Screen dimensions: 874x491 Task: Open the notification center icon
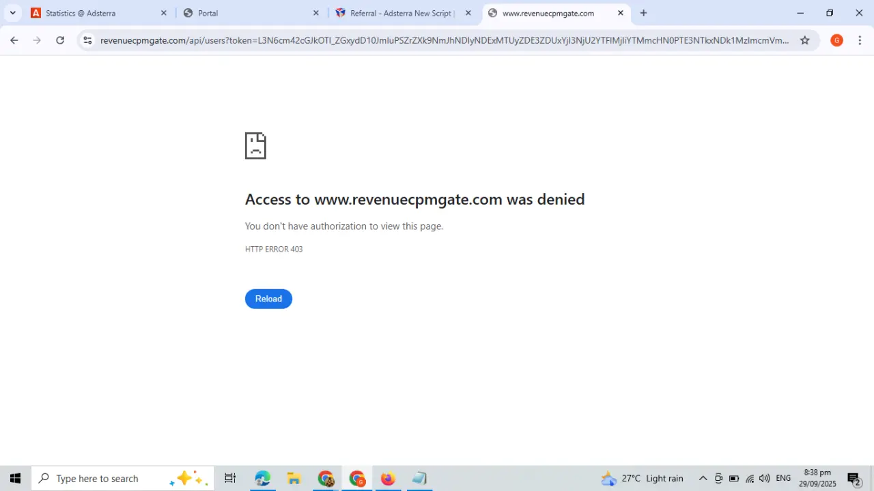coord(854,479)
